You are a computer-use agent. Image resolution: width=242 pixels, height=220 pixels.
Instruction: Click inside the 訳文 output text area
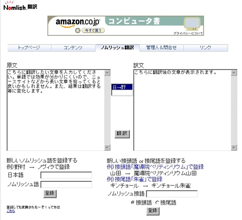point(182,110)
